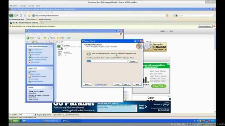Click Datei umbenennen in Explorer tasks
Viewport: 225px width, 126px height.
[37, 50]
